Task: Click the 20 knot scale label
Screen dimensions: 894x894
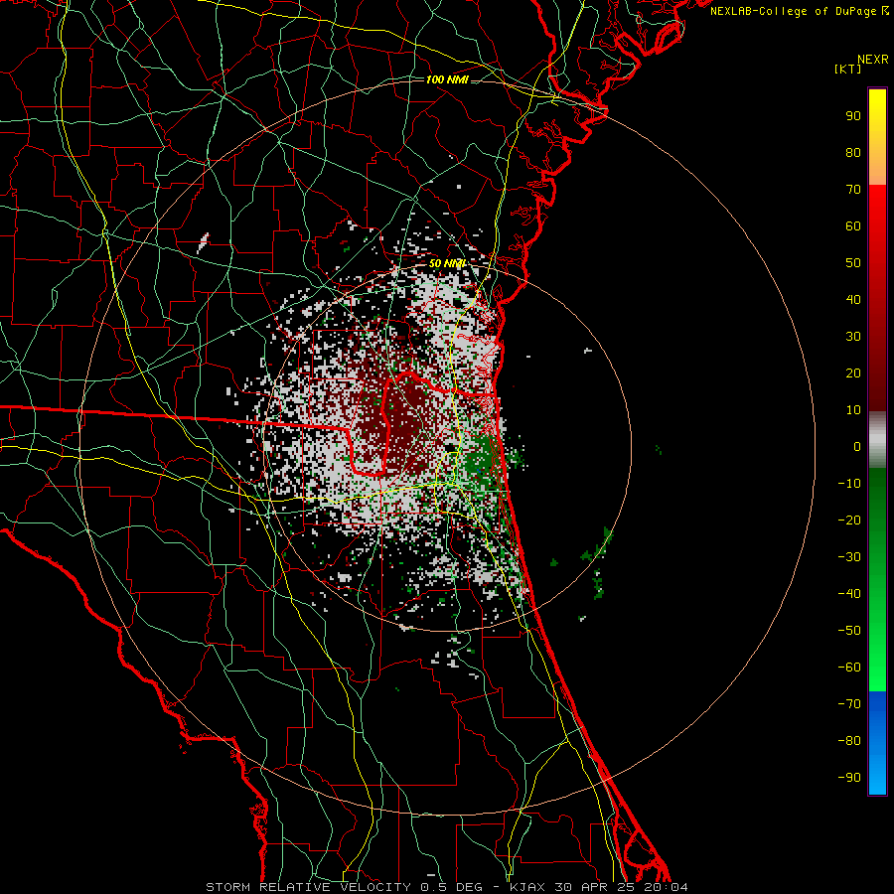Action: (853, 372)
